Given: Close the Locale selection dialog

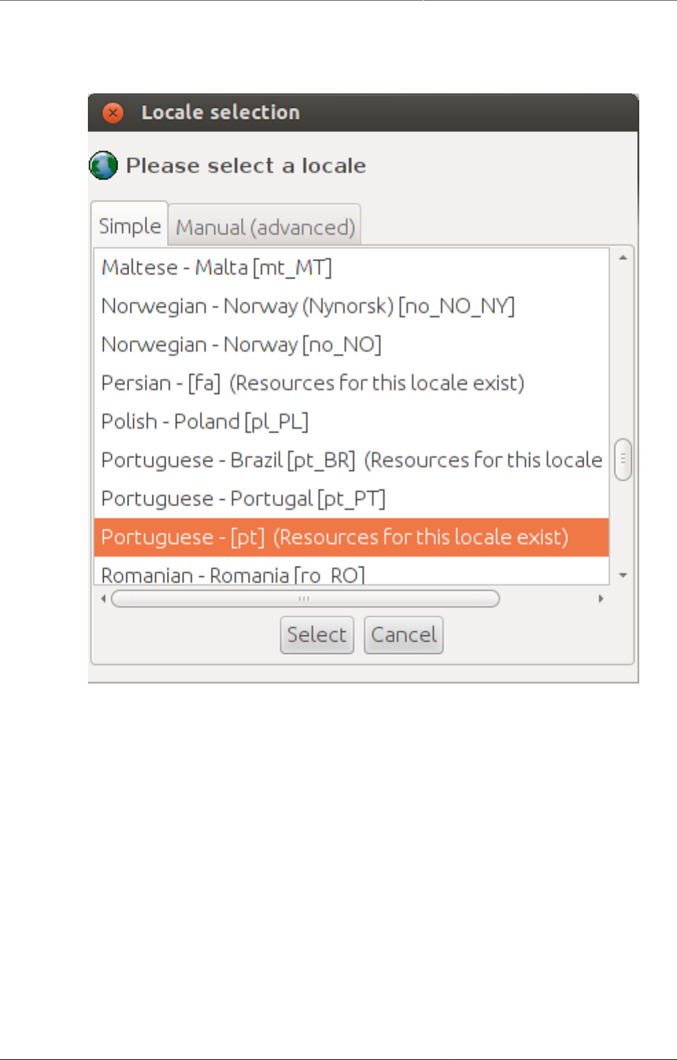Looking at the screenshot, I should (113, 113).
